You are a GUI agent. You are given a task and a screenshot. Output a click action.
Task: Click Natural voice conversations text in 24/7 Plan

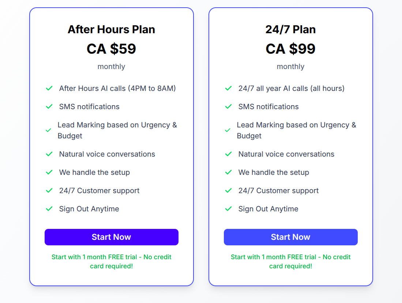[x=286, y=154]
